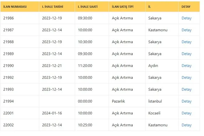This screenshot has width=204, height=136.
Task: Open Detay link for listing 21992
Action: 187,78
